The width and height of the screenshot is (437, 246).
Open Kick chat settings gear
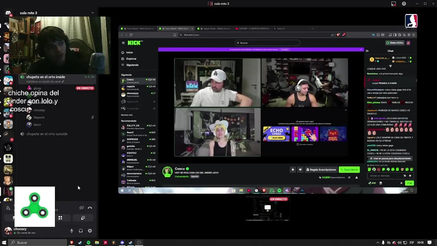click(x=401, y=183)
